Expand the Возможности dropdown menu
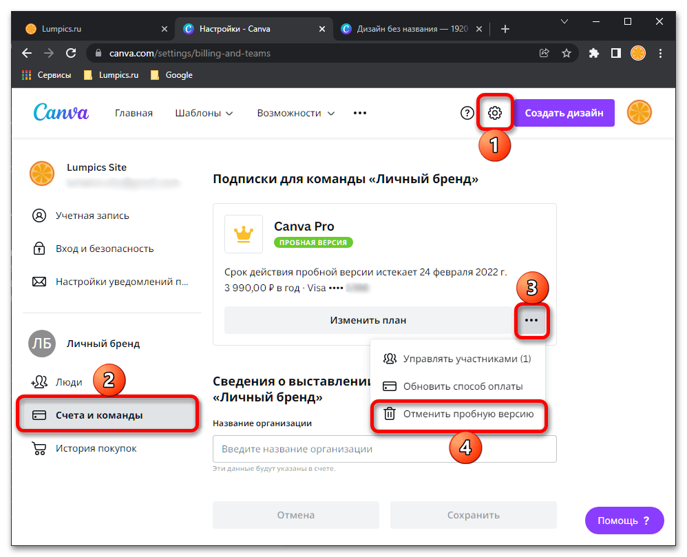This screenshot has height=557, width=687. [295, 113]
